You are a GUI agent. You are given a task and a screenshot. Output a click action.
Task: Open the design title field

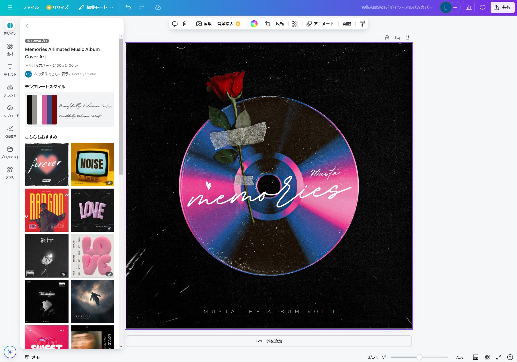point(397,7)
